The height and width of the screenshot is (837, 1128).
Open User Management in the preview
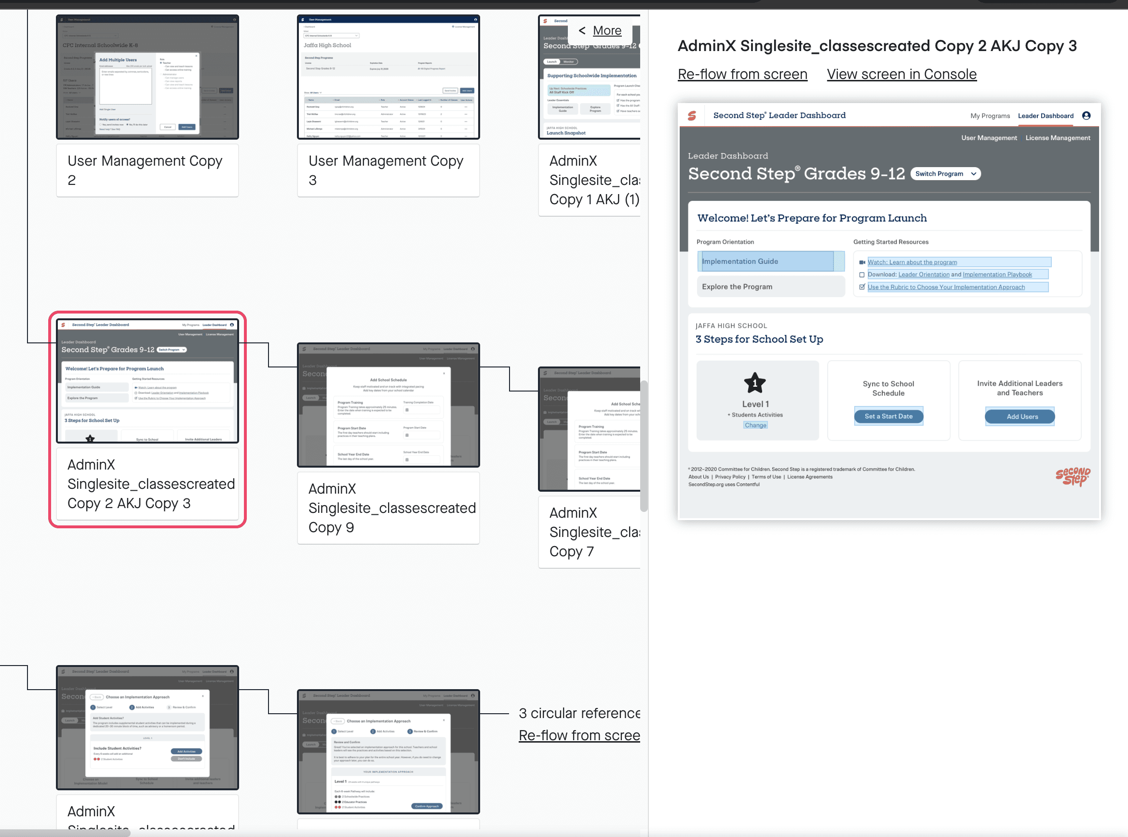(x=989, y=138)
